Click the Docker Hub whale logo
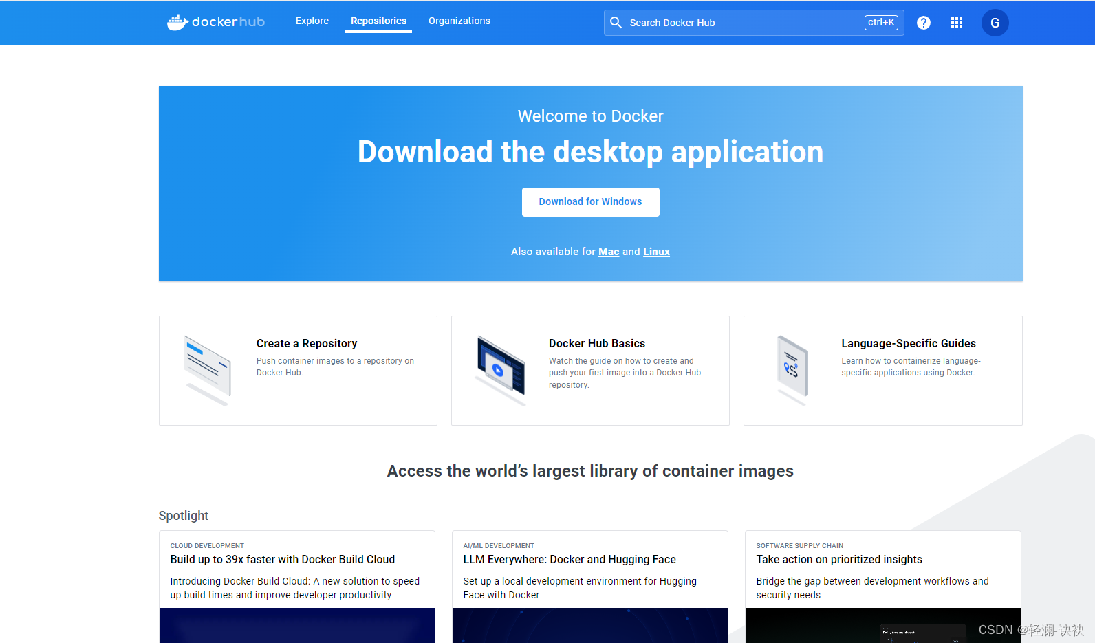Viewport: 1095px width, 643px height. tap(215, 22)
